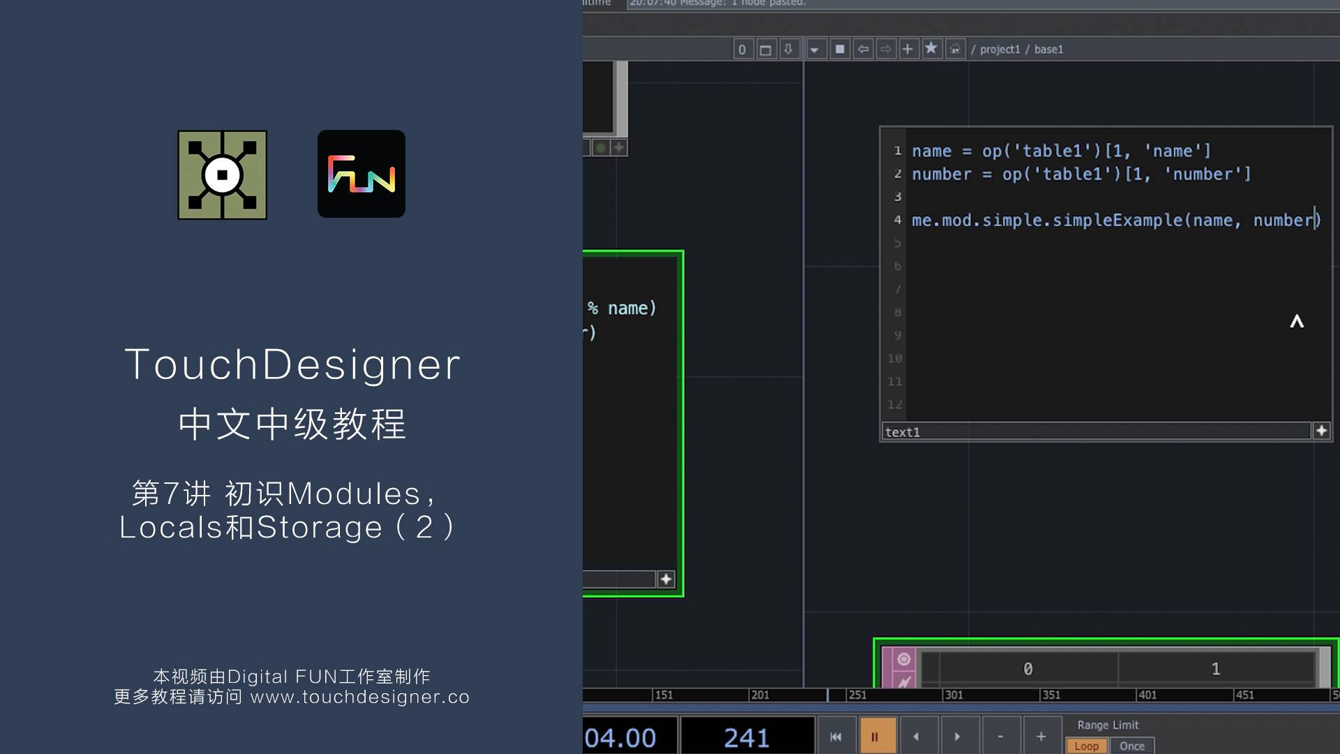Select table cell containing 1

(1216, 669)
